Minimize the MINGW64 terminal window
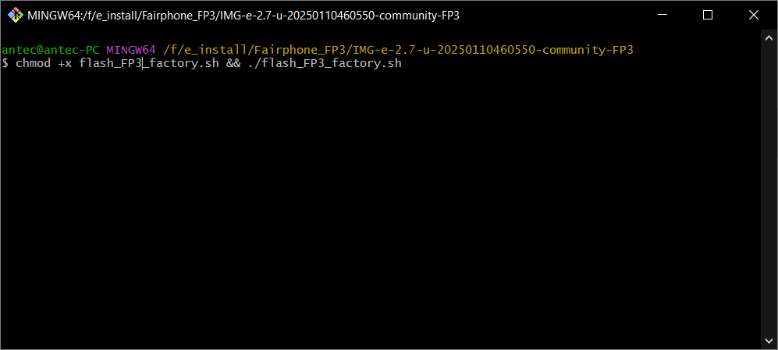This screenshot has height=350, width=778. (x=663, y=15)
